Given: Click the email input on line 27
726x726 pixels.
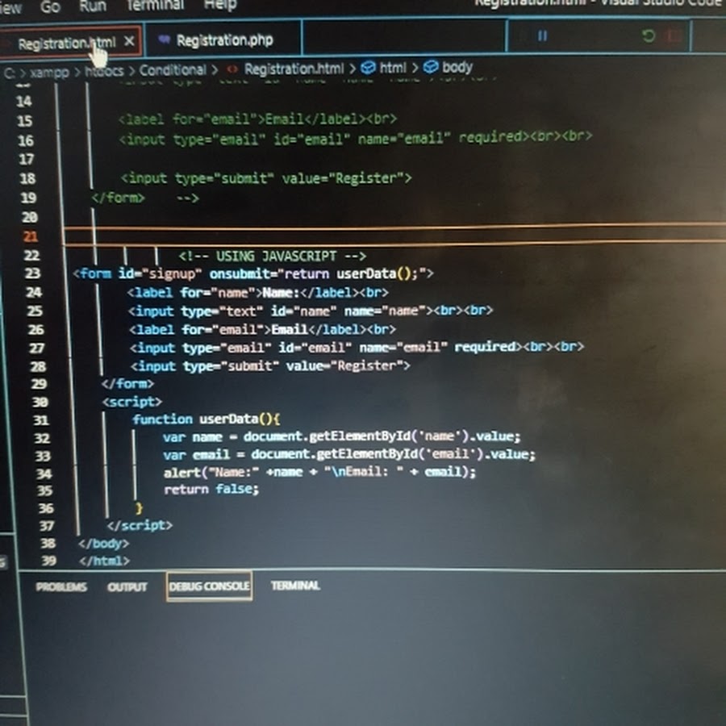Looking at the screenshot, I should coord(357,347).
